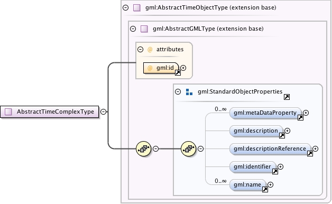Expand the gml:name element

(x=270, y=185)
